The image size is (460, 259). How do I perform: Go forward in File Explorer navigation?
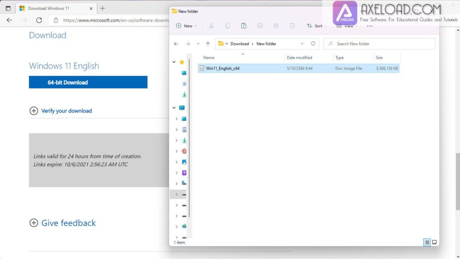(x=188, y=44)
